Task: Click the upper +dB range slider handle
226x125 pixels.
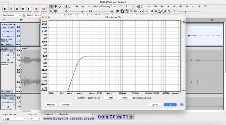Action: (183, 39)
